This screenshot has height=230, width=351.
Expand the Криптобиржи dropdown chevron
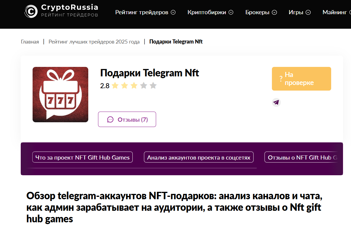point(231,12)
